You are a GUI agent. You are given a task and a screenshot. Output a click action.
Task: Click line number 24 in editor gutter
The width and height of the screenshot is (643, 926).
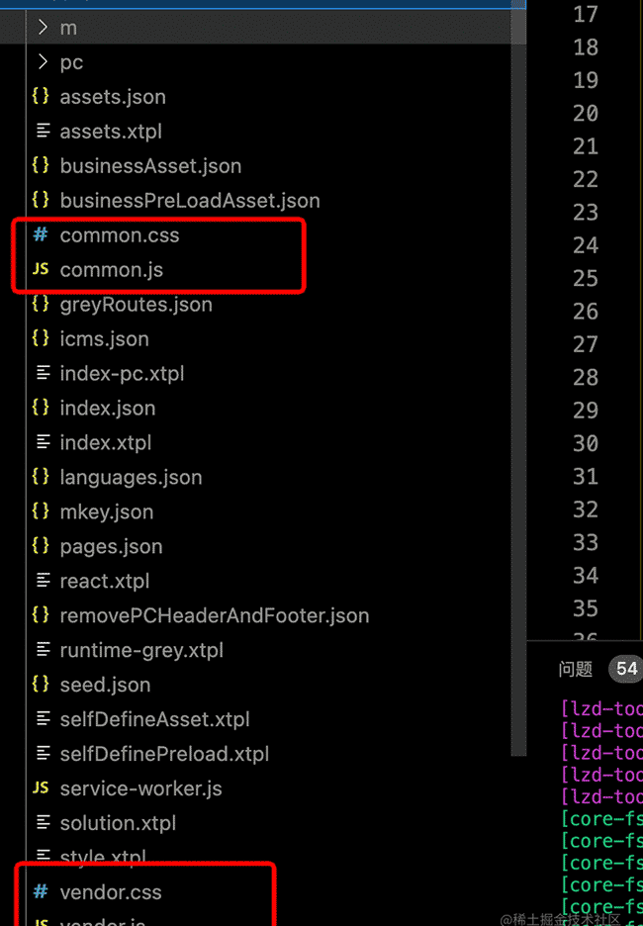pyautogui.click(x=586, y=245)
